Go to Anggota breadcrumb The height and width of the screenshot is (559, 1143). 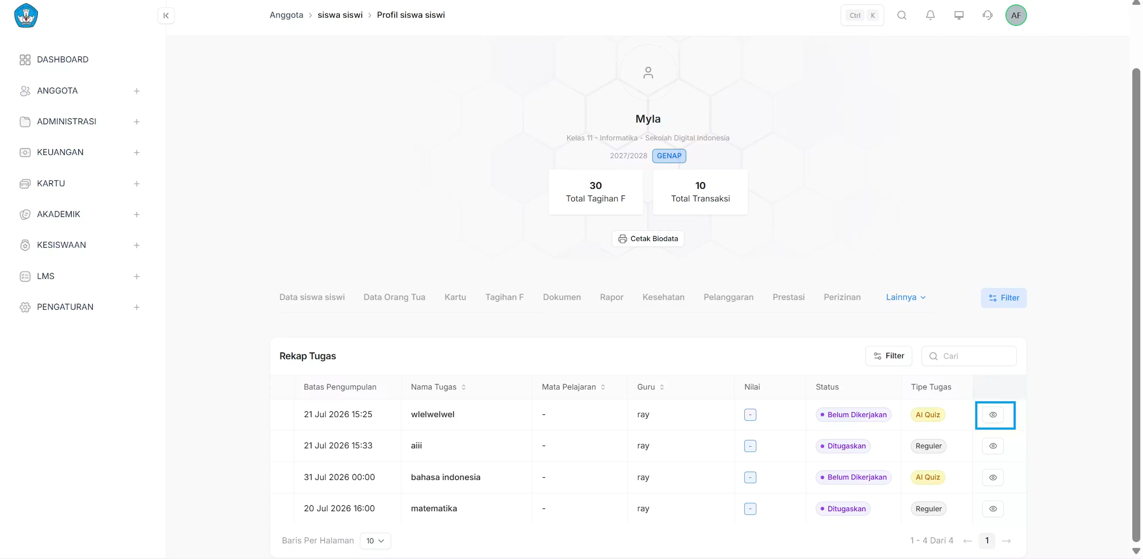click(286, 15)
